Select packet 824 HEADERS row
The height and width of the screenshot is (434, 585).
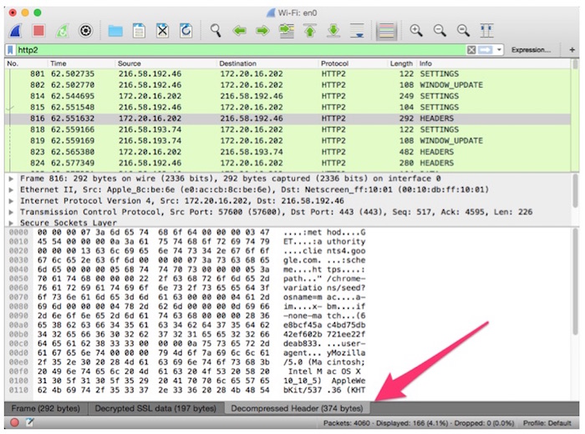[287, 164]
